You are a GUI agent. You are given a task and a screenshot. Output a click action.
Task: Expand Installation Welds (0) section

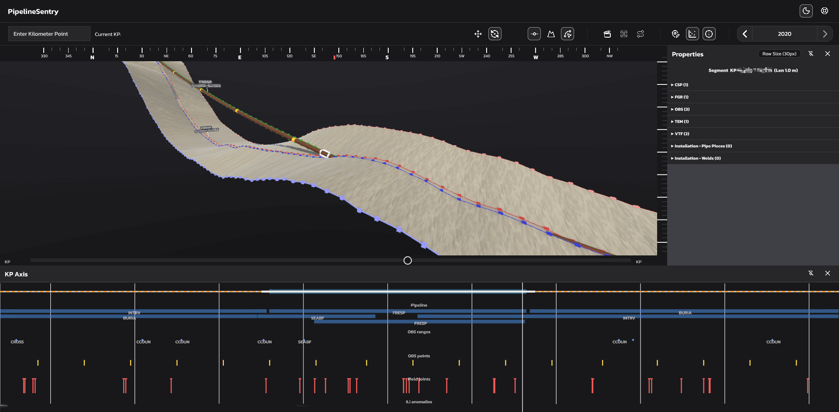click(696, 158)
